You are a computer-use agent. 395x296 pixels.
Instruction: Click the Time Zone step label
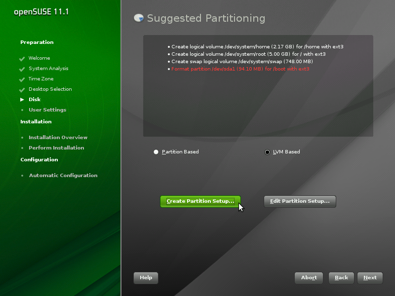click(41, 79)
